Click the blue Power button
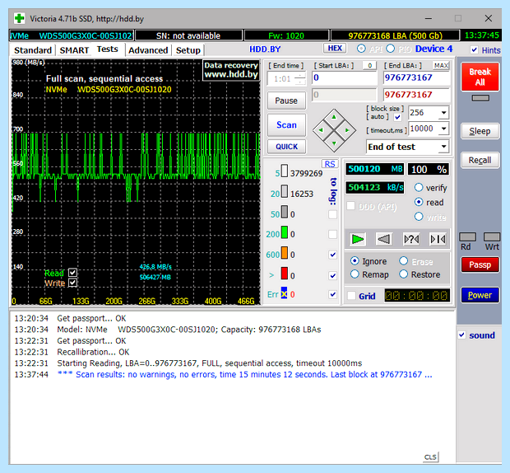510x473 pixels. tap(480, 295)
